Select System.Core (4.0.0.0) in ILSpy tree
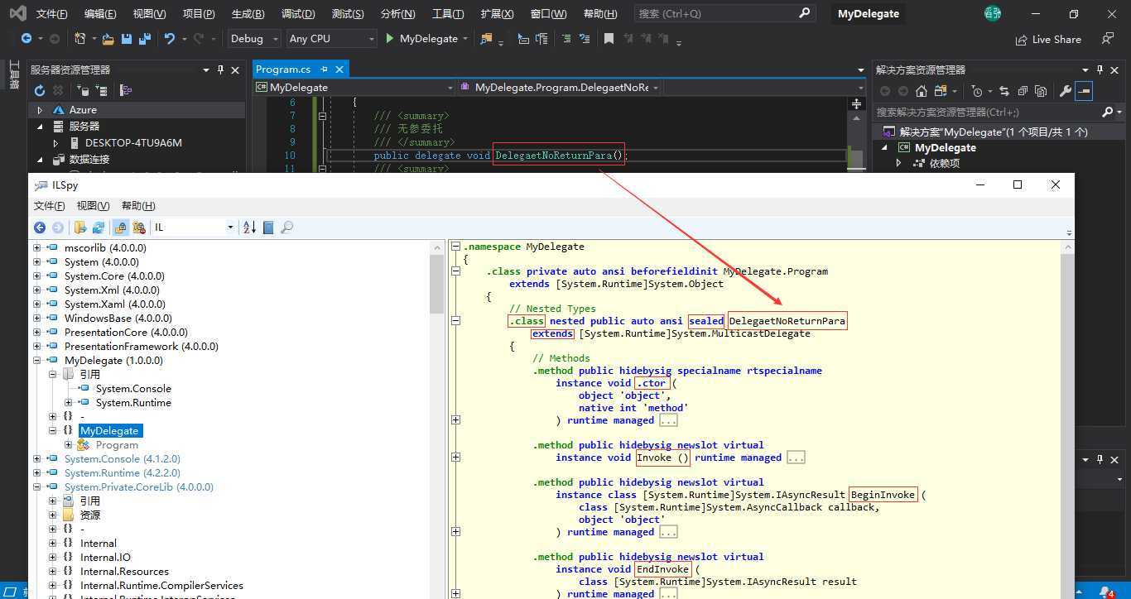The width and height of the screenshot is (1131, 599). 114,276
